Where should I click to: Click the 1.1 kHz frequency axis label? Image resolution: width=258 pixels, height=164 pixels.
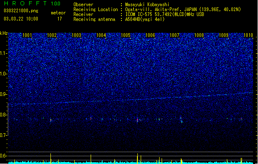point(4,54)
